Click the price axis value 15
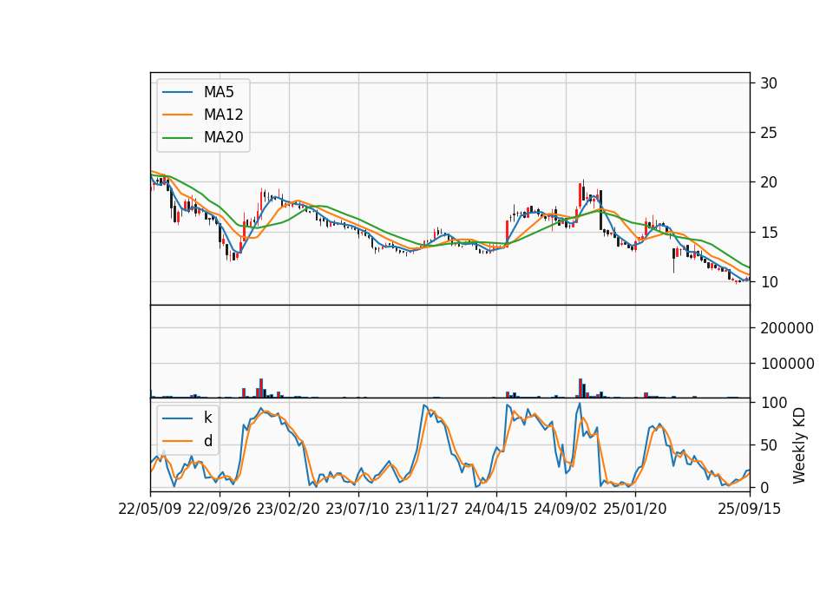833x599 pixels. tap(769, 233)
